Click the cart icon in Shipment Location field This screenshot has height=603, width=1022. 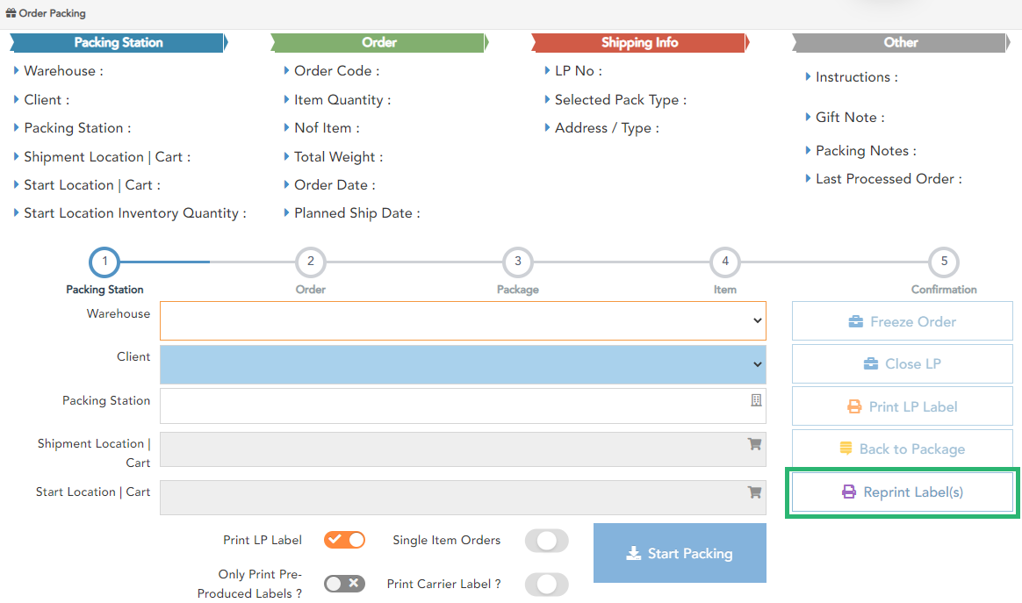pyautogui.click(x=754, y=444)
